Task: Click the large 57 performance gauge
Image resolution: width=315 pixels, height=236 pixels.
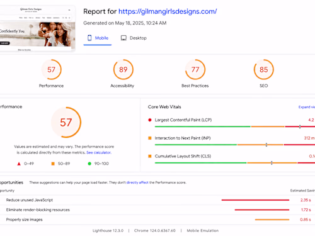Action: pos(66,122)
